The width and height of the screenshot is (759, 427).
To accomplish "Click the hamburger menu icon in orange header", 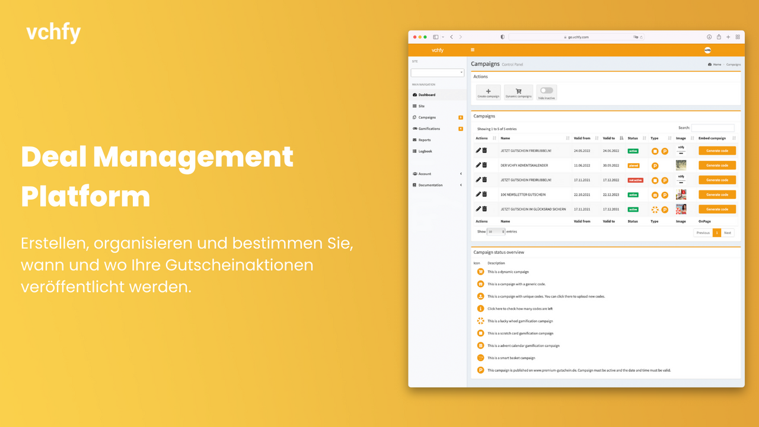I will point(473,50).
